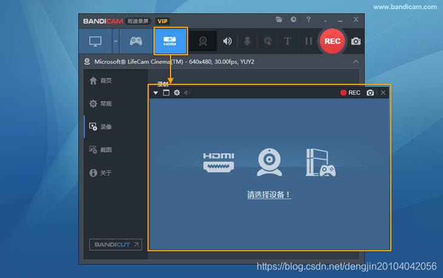
Task: Open device settings gear in preview window
Action: coord(177,93)
